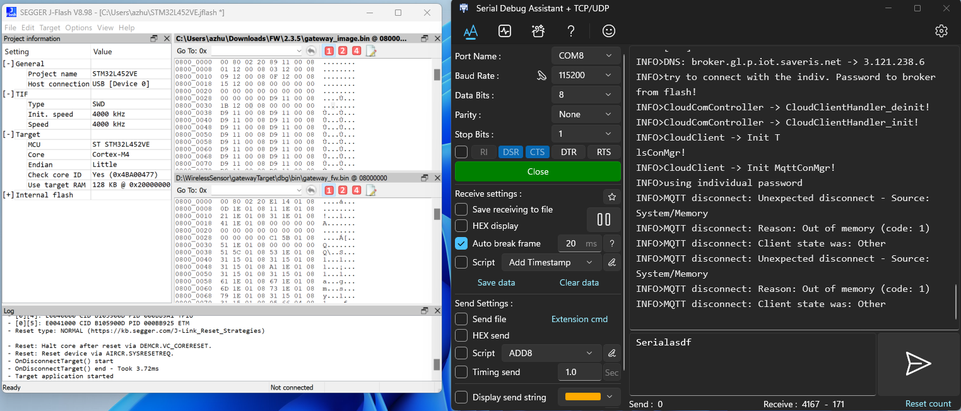961x411 pixels.
Task: Close the gateway_fw.bin data pane
Action: (436, 178)
